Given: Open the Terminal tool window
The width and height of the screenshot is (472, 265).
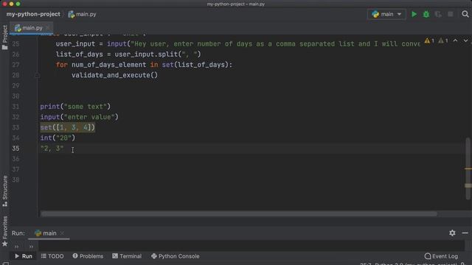Looking at the screenshot, I should coord(127,256).
